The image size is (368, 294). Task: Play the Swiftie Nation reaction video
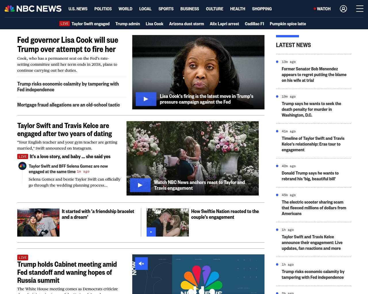(151, 232)
